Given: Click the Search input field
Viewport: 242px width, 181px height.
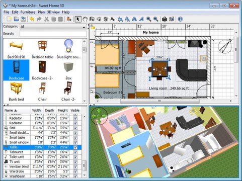Looking at the screenshot, I should pos(53,34).
